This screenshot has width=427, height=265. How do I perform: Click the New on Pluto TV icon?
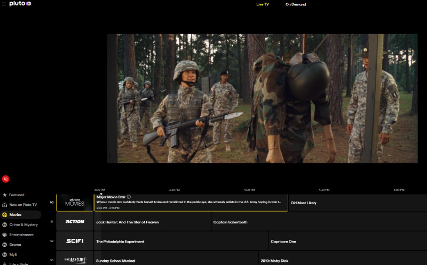pos(5,205)
